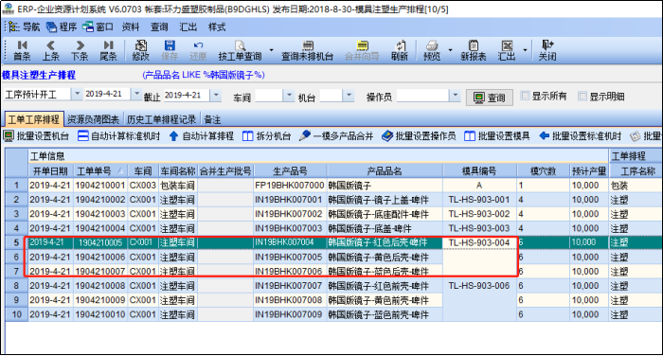Click 批量设置操作员 tool

(x=419, y=136)
